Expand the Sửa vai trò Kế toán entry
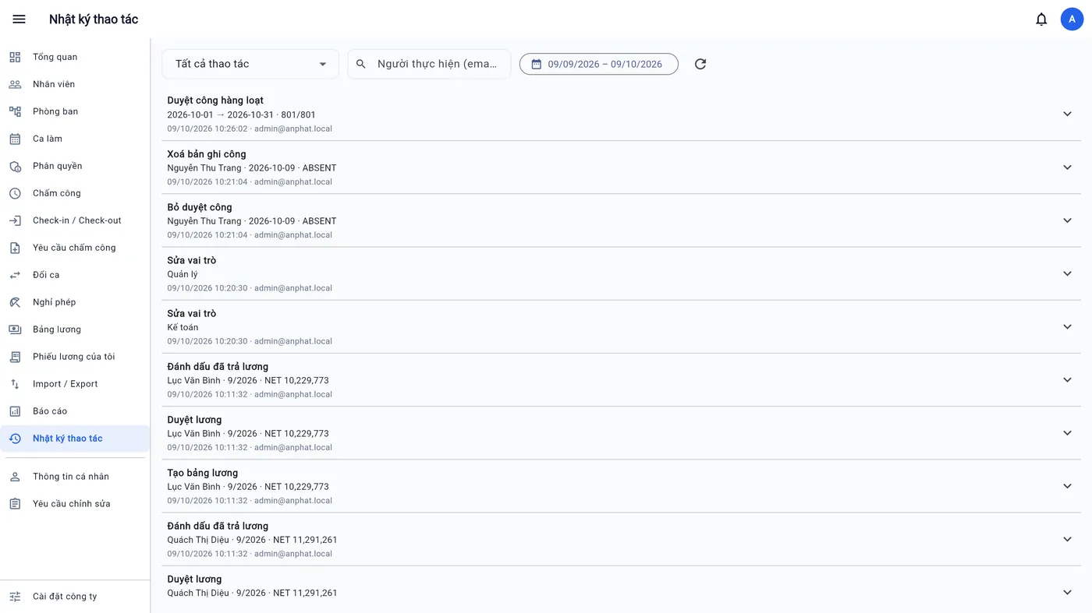Viewport: 1092px width, 613px height. pos(1067,326)
